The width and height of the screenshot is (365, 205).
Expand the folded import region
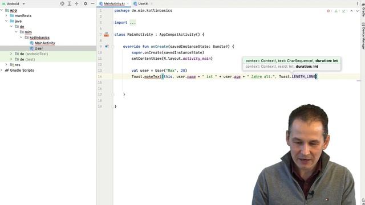pyautogui.click(x=133, y=23)
